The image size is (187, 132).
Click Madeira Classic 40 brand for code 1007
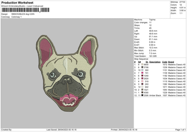coord(177,96)
